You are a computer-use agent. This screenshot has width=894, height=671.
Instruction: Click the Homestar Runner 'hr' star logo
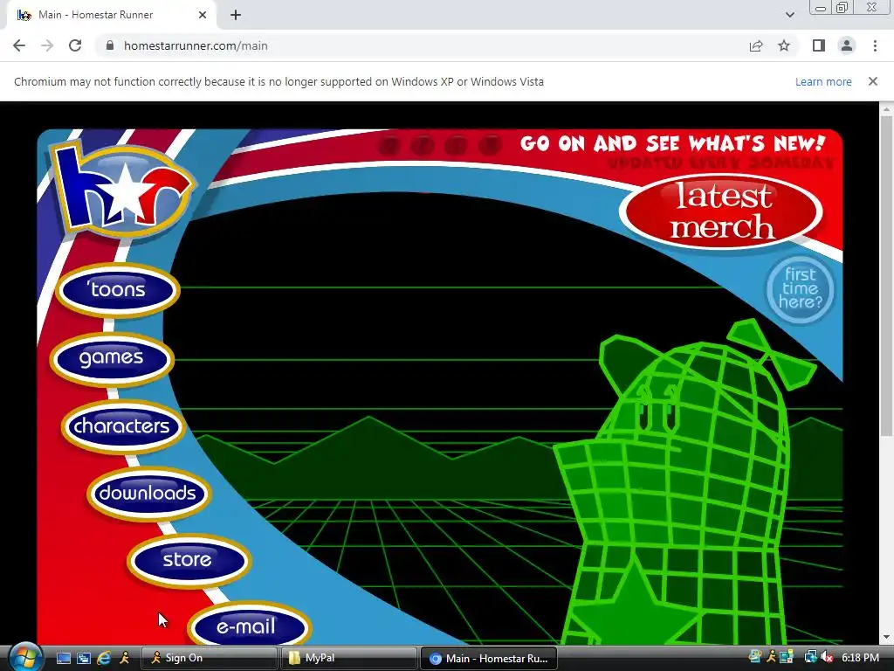point(123,190)
